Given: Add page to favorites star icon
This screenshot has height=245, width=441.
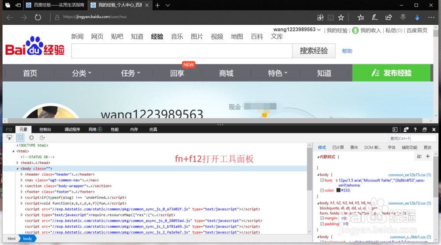Looking at the screenshot, I should 341,18.
